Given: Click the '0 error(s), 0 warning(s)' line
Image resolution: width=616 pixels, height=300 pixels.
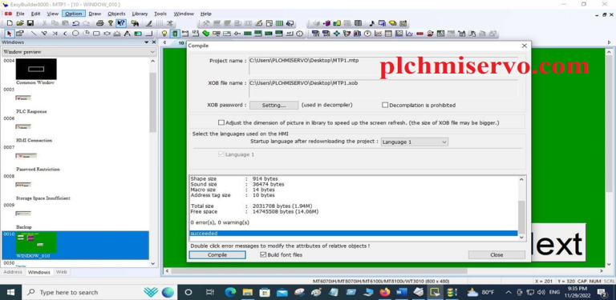Looking at the screenshot, I should pyautogui.click(x=220, y=222).
